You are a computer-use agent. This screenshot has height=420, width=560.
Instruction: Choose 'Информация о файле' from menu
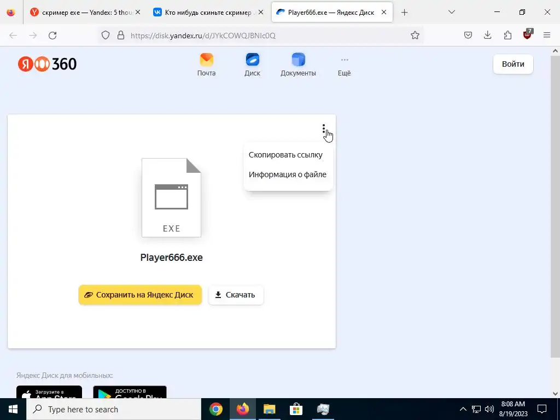coord(288,174)
